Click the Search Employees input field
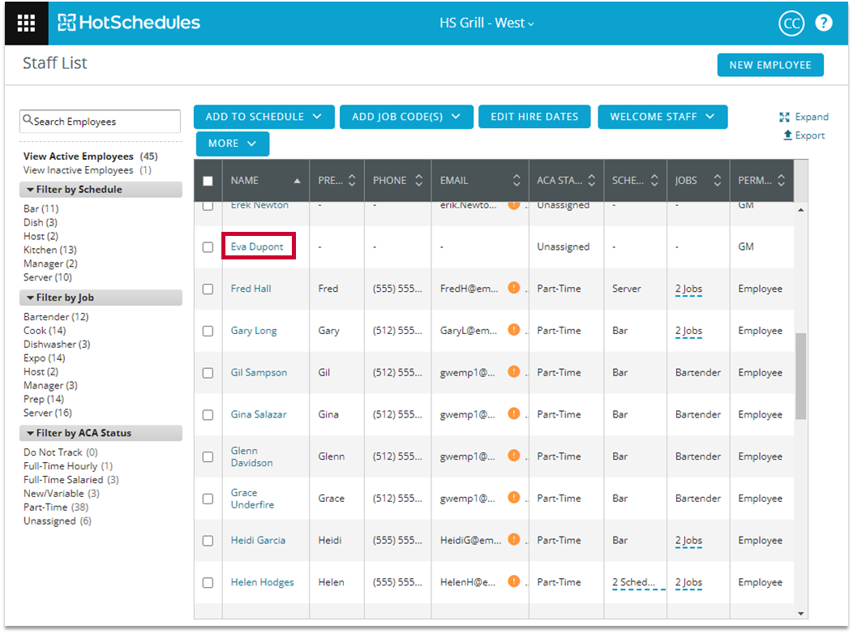853x634 pixels. pos(101,122)
